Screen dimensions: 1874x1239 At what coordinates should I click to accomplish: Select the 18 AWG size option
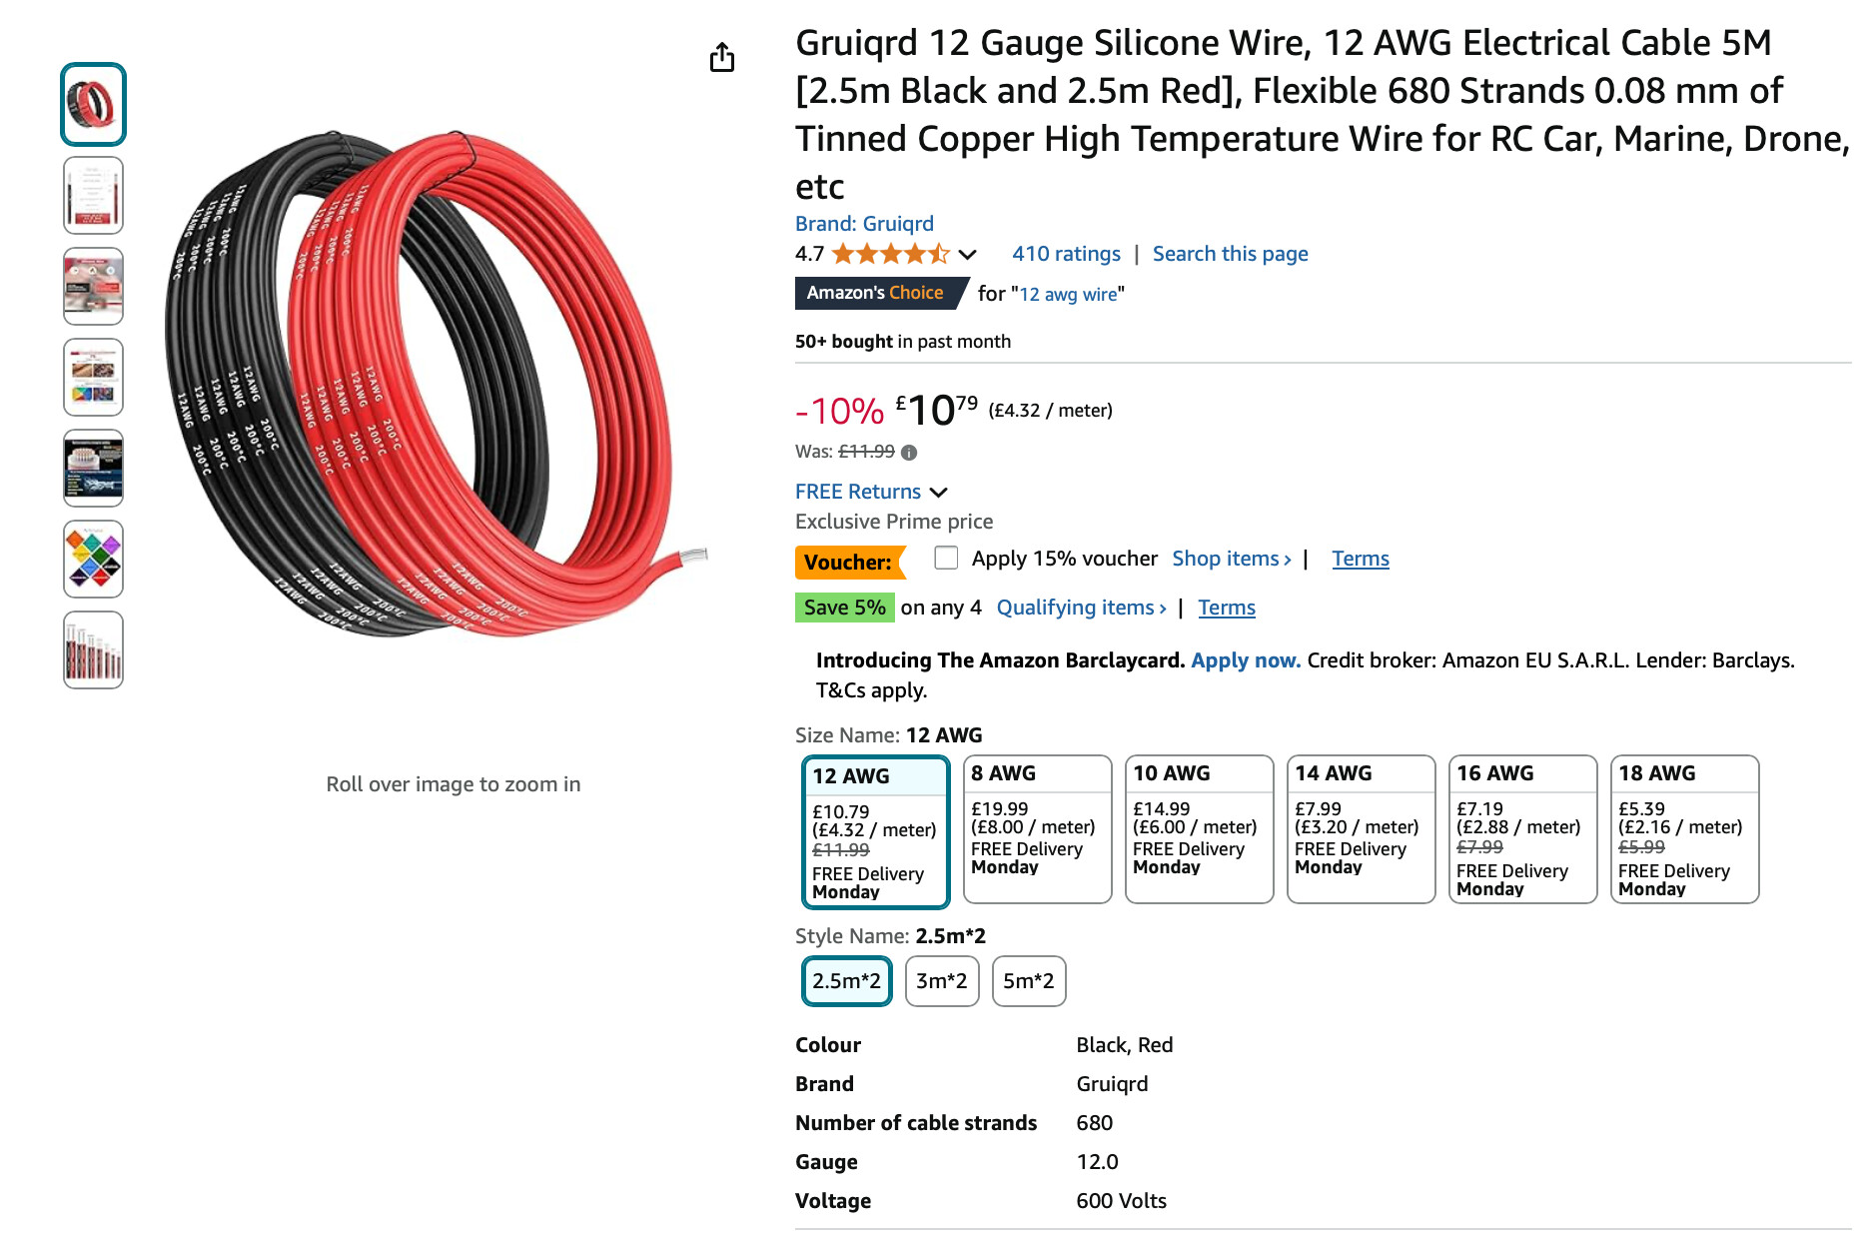[x=1684, y=828]
